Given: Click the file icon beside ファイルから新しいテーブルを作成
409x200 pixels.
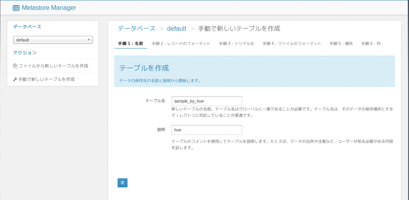Looking at the screenshot, I should coord(15,66).
